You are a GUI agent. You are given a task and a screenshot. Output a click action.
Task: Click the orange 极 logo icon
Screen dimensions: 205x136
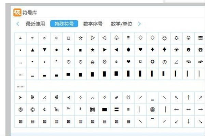coord(17,13)
